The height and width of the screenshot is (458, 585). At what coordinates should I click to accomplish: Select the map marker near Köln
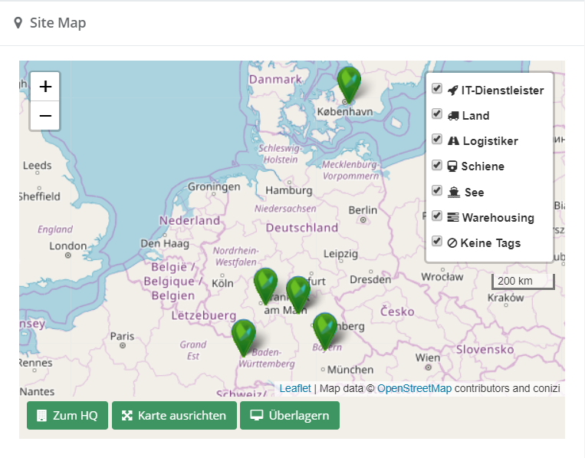(x=265, y=283)
